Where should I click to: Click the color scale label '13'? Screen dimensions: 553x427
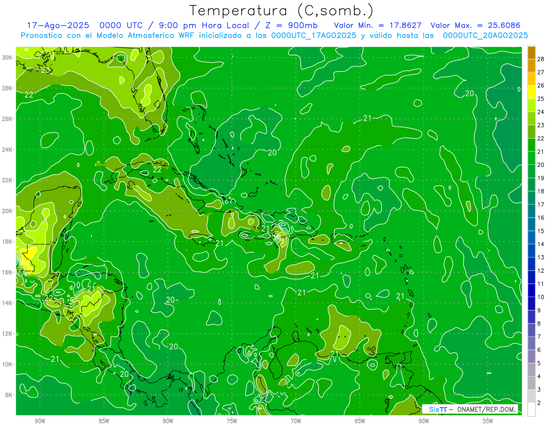coord(541,257)
